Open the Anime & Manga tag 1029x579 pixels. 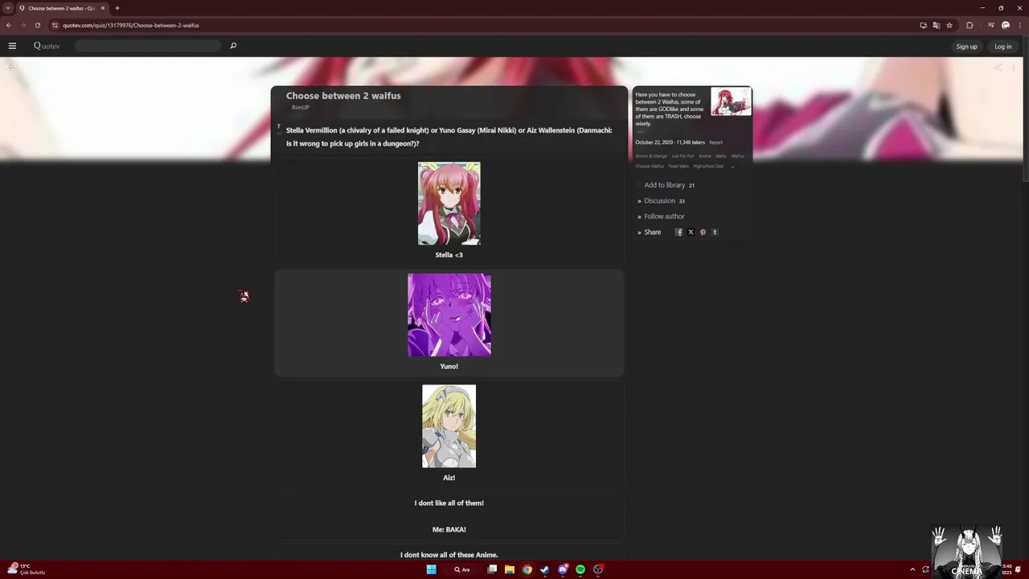pyautogui.click(x=651, y=156)
